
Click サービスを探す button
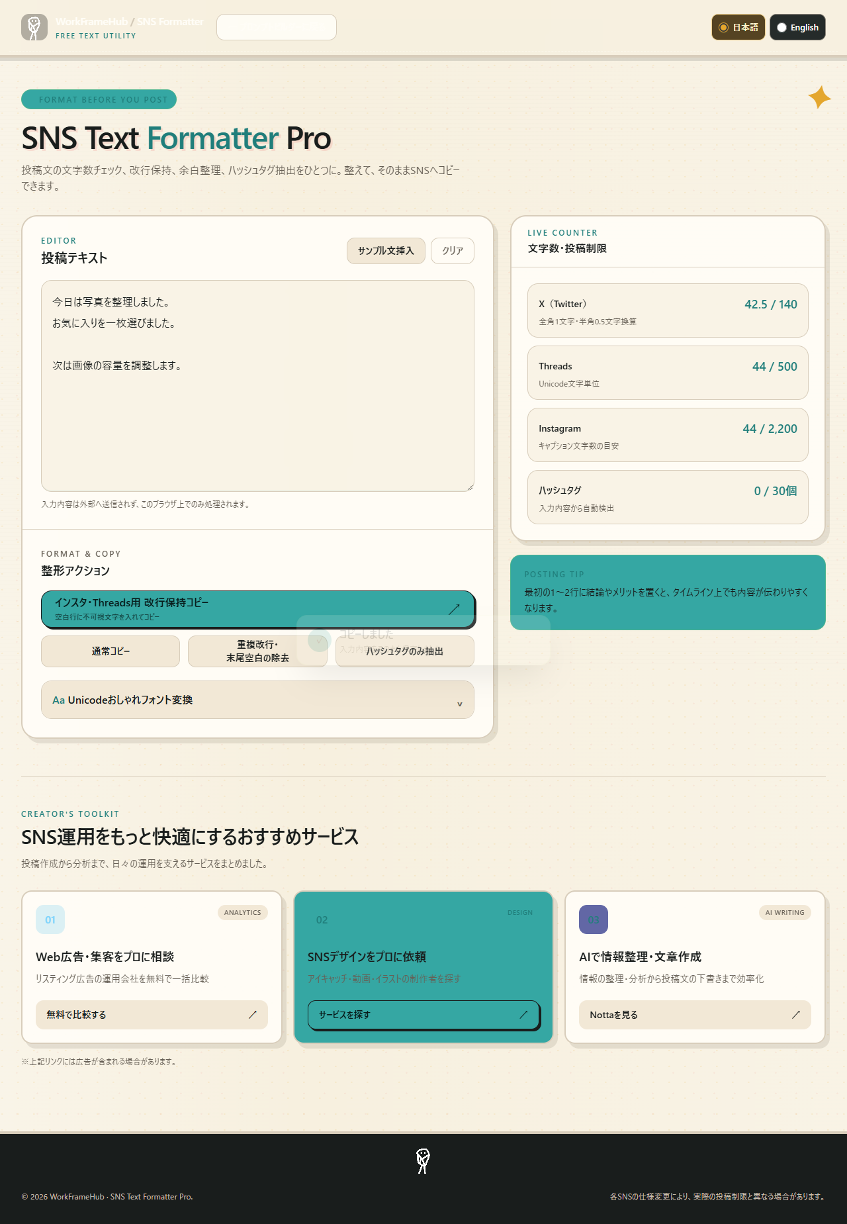pyautogui.click(x=423, y=1015)
